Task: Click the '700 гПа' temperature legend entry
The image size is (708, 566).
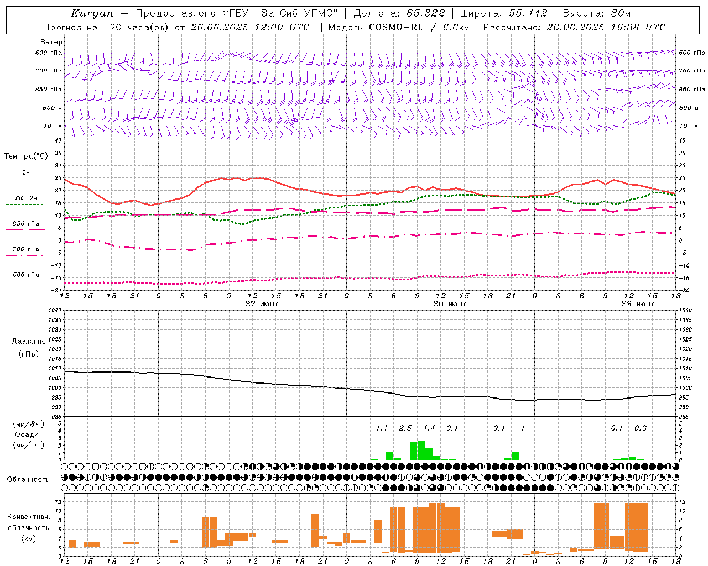Action: pyautogui.click(x=25, y=249)
